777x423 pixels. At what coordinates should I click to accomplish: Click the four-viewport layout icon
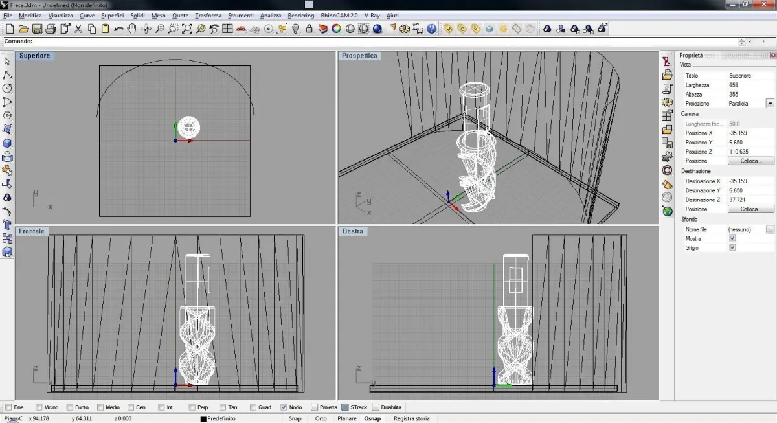(227, 29)
